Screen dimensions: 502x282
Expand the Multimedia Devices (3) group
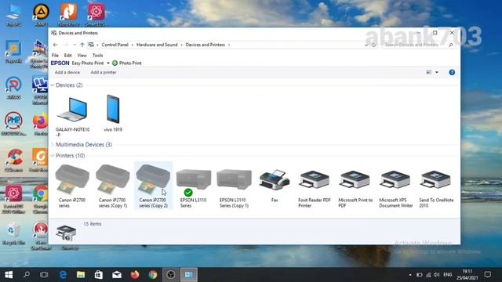coord(53,144)
